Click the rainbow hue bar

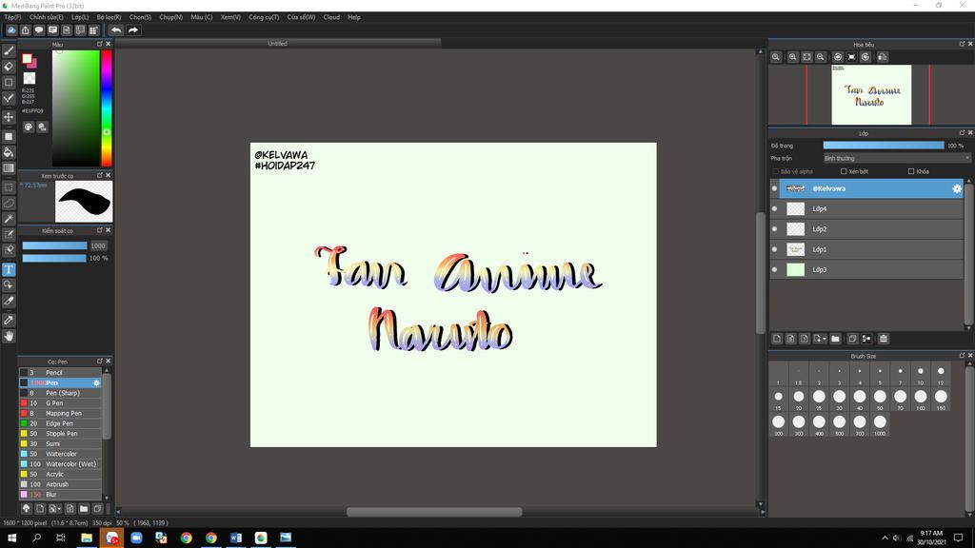[107, 108]
